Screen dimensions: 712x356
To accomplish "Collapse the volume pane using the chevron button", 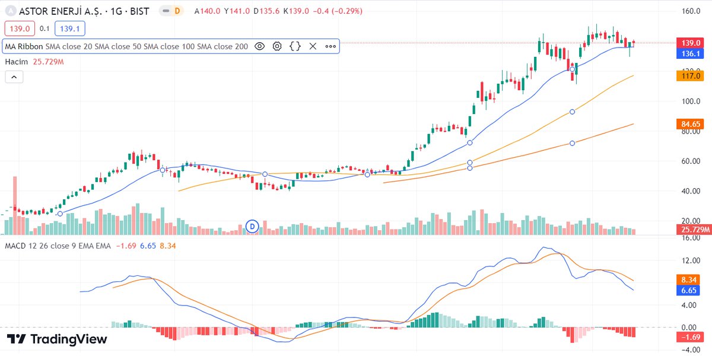I will click(14, 77).
